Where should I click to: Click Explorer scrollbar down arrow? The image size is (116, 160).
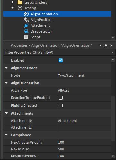point(113,37)
